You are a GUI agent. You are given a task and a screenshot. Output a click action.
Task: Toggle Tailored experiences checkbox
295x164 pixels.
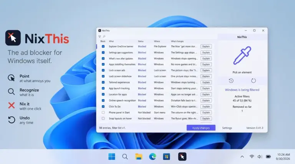(x=103, y=82)
